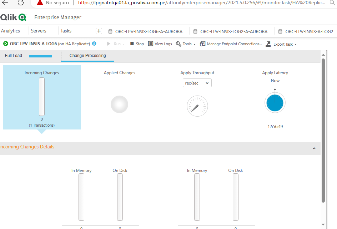Image resolution: width=337 pixels, height=229 pixels.
Task: Click the green play status icon beside ORC-LPV-INSIS-A-LOG6
Action: [x=5, y=44]
